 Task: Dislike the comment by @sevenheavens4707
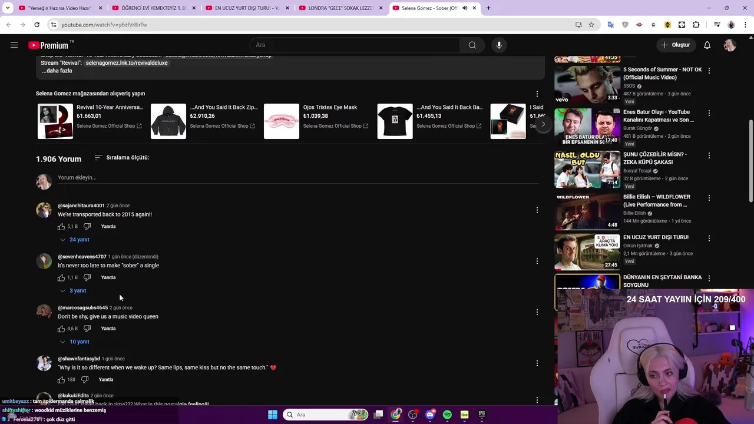pos(87,277)
